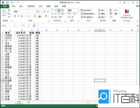
Task: Click the Insert Function fx icon
Action: 34,25
